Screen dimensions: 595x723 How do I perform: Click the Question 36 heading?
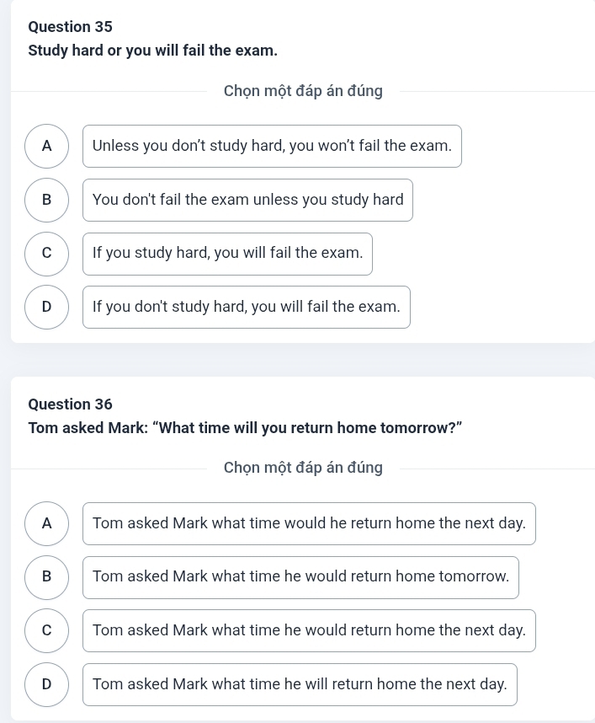pos(70,404)
